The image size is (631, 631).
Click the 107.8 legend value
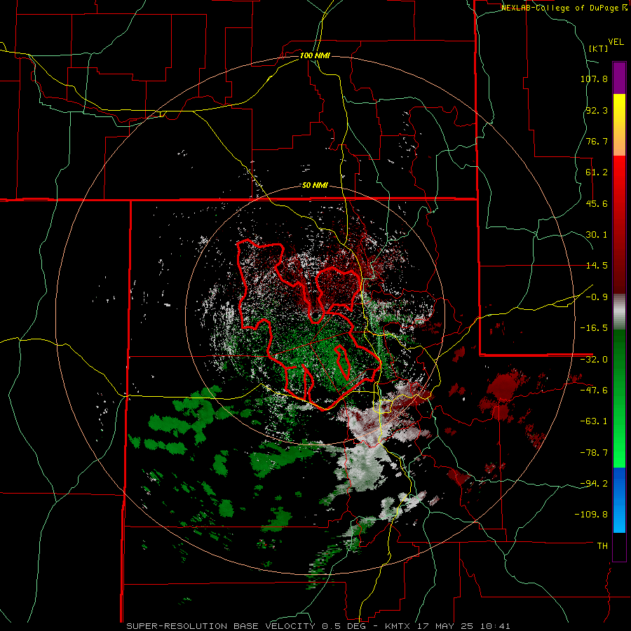594,79
